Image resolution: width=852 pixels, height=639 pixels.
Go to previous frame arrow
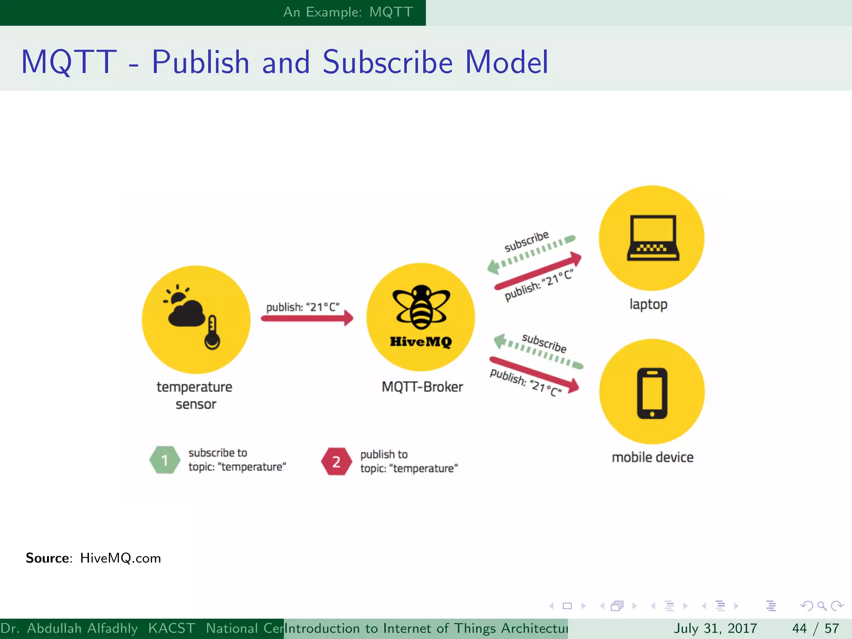click(602, 606)
